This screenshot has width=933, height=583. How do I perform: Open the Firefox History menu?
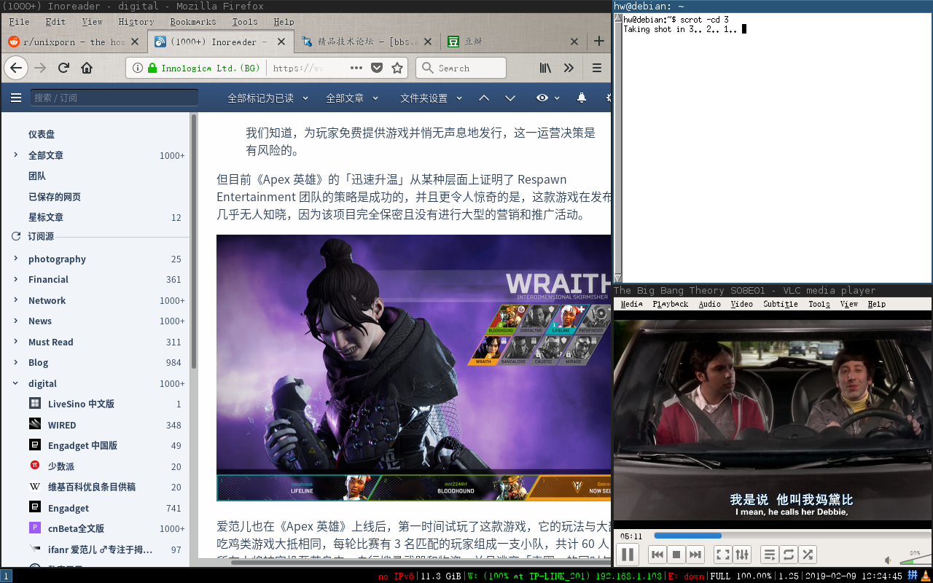(x=136, y=22)
